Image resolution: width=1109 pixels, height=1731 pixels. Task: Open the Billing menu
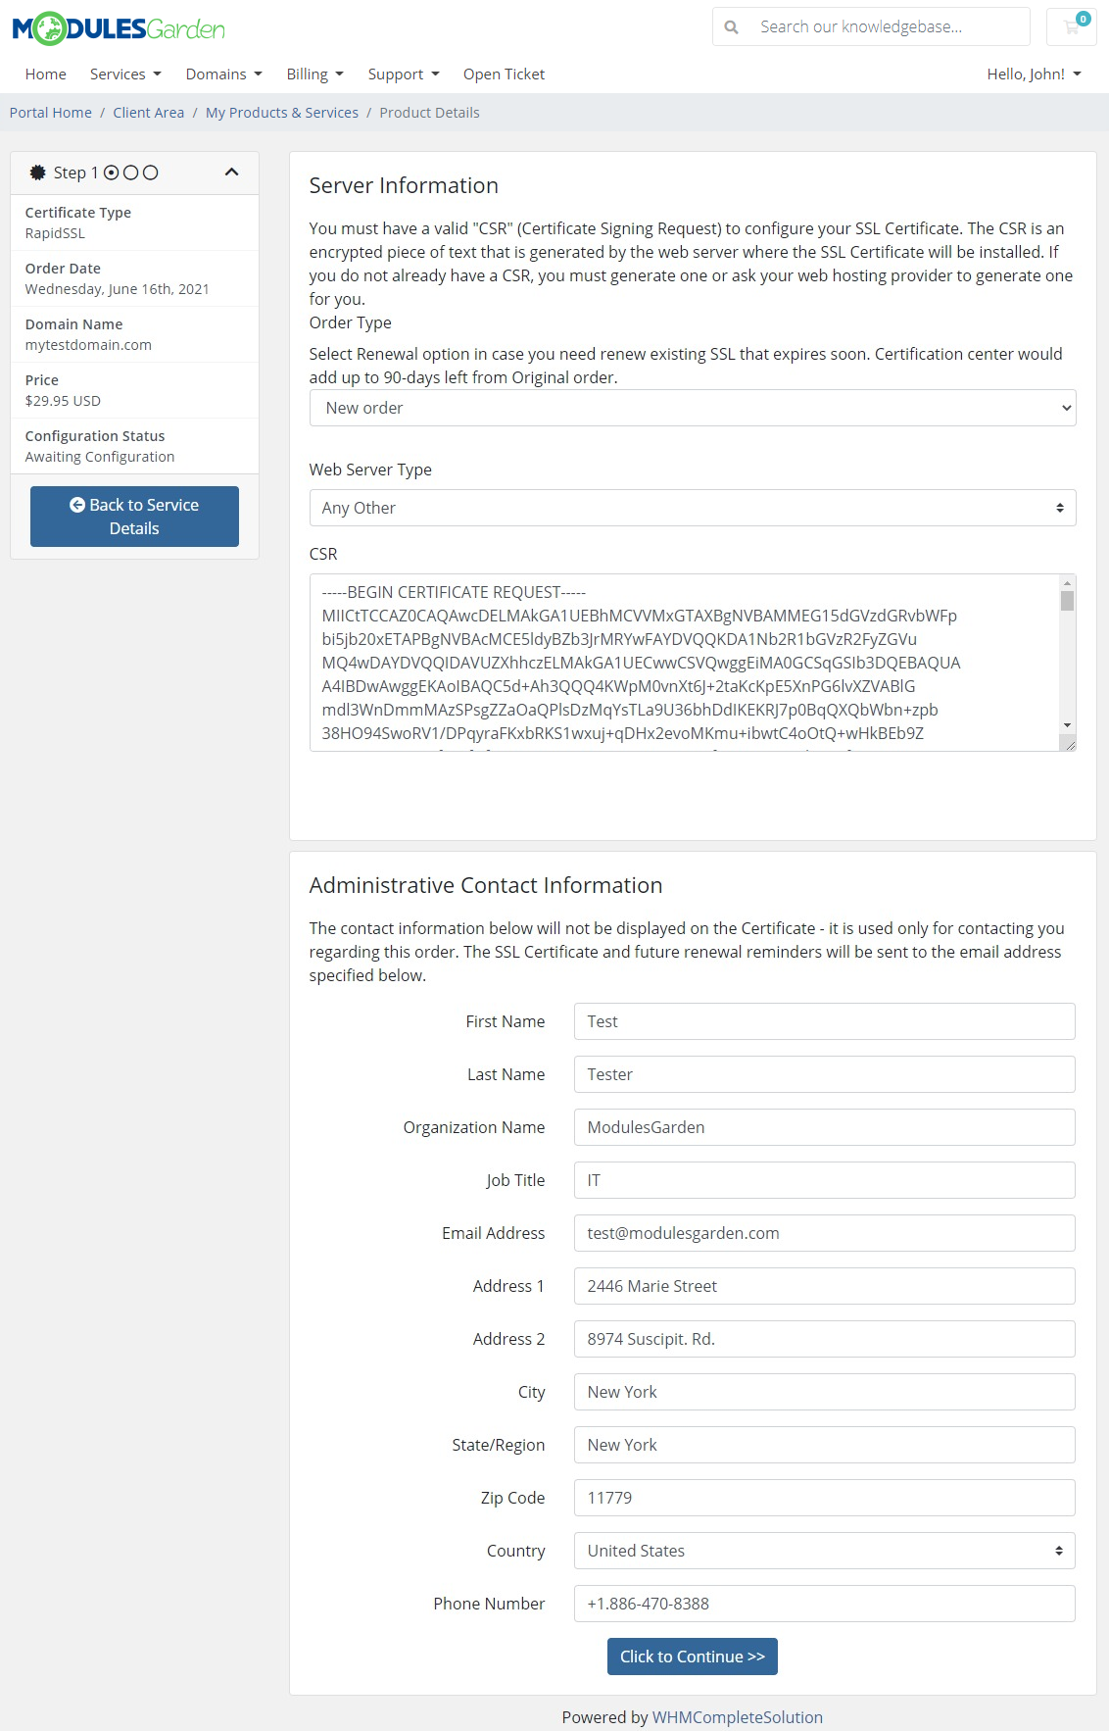pos(313,74)
